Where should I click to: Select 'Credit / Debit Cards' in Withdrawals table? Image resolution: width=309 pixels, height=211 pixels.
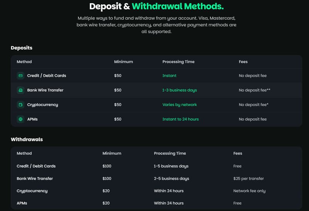(x=36, y=166)
